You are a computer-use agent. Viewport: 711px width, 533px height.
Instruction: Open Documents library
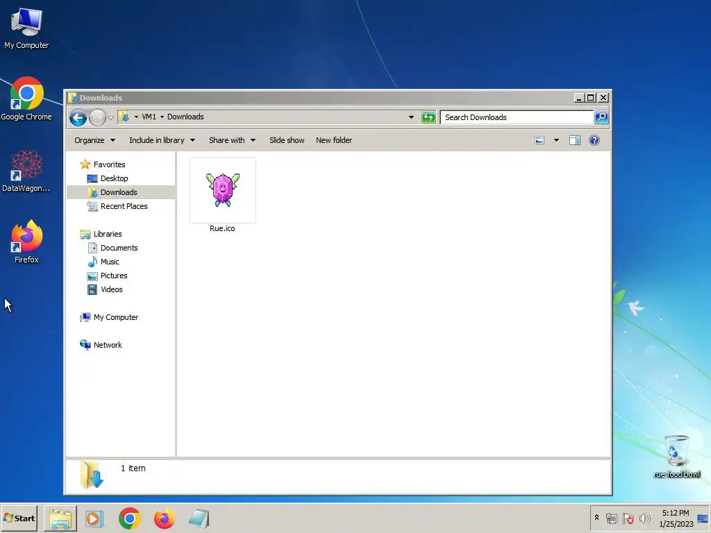click(119, 248)
